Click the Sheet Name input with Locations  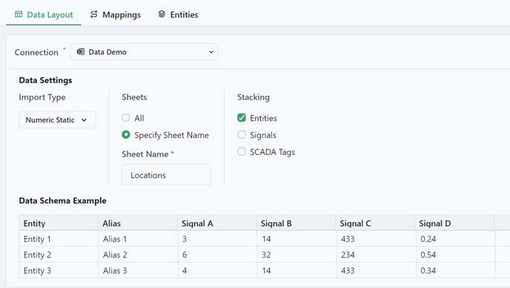pos(167,175)
